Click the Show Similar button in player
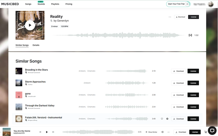Image resolution: width=218 pixels, height=136 pixels. pyautogui.click(x=151, y=132)
